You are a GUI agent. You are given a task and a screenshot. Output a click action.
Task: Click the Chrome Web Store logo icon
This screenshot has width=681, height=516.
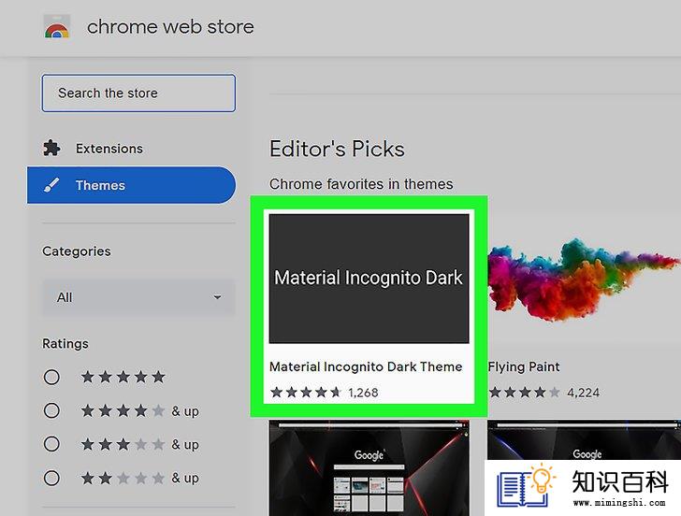[57, 26]
